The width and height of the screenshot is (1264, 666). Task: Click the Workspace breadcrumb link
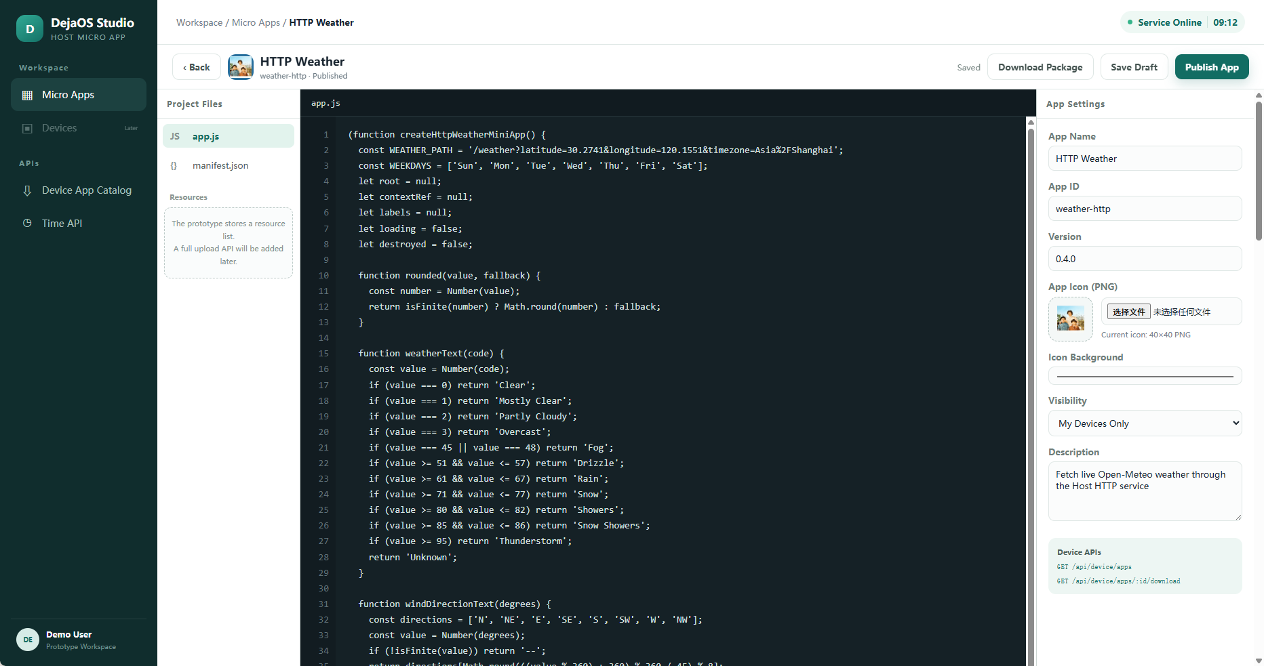click(199, 22)
